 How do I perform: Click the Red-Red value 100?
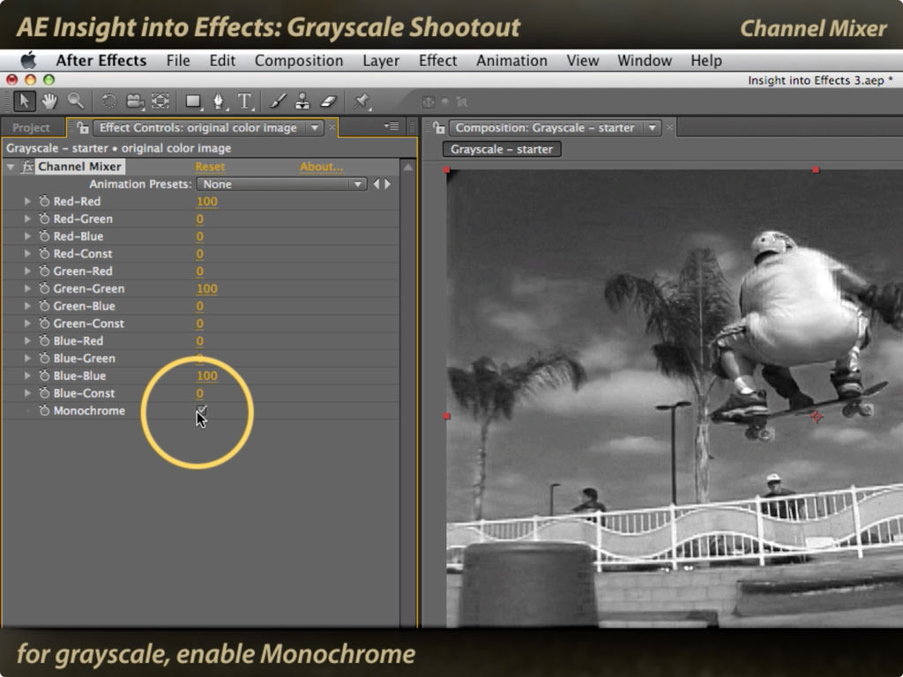tap(206, 201)
